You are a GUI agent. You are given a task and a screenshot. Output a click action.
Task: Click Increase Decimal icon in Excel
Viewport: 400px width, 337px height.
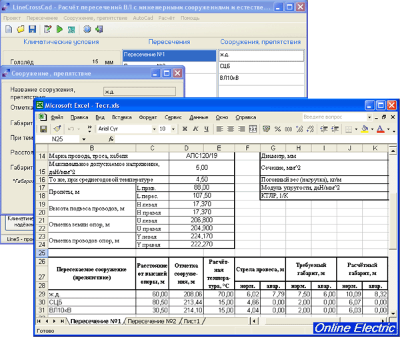[299, 129]
